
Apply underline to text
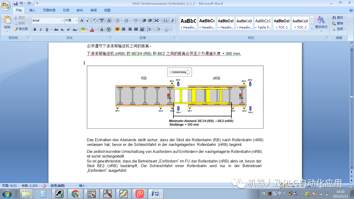tap(47, 30)
